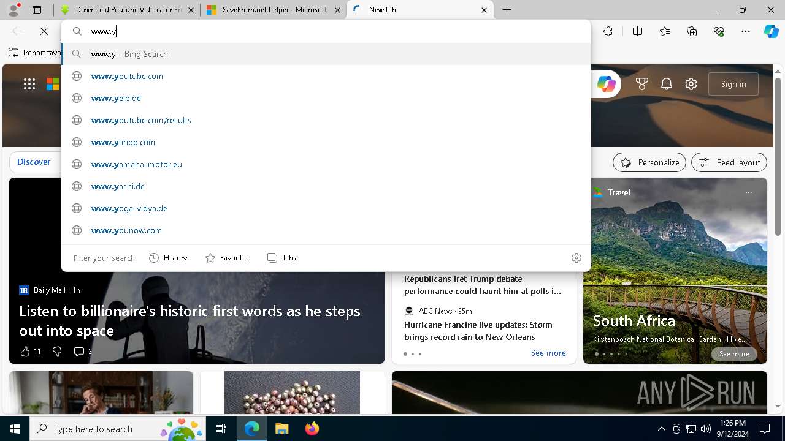Filter search by History

point(168,258)
